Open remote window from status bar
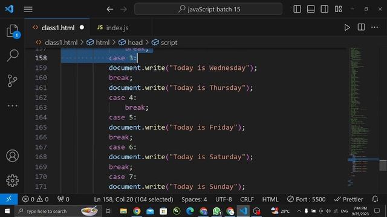Screen dimensions: 387x217 click(x=9, y=199)
